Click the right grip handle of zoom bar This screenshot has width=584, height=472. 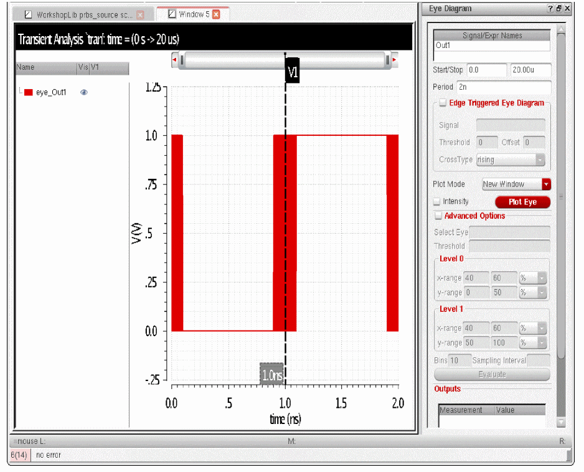click(x=387, y=60)
